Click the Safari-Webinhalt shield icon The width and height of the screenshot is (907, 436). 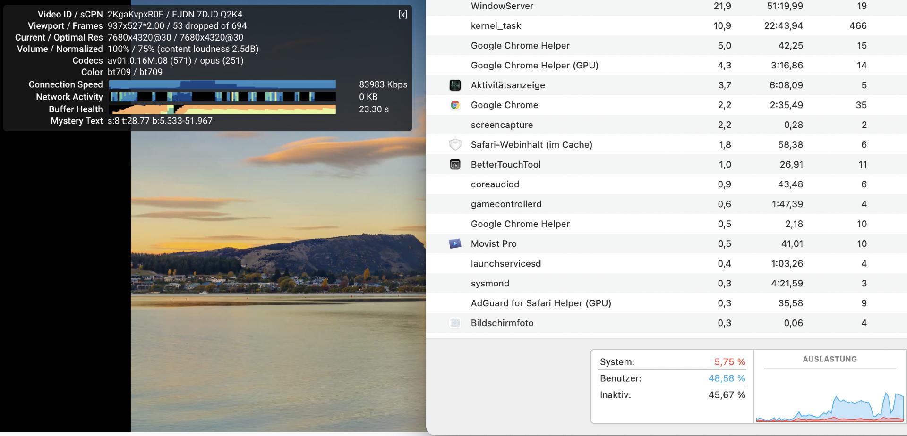point(455,144)
